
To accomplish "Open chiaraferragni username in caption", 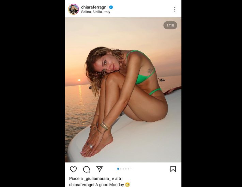I will [81, 185].
